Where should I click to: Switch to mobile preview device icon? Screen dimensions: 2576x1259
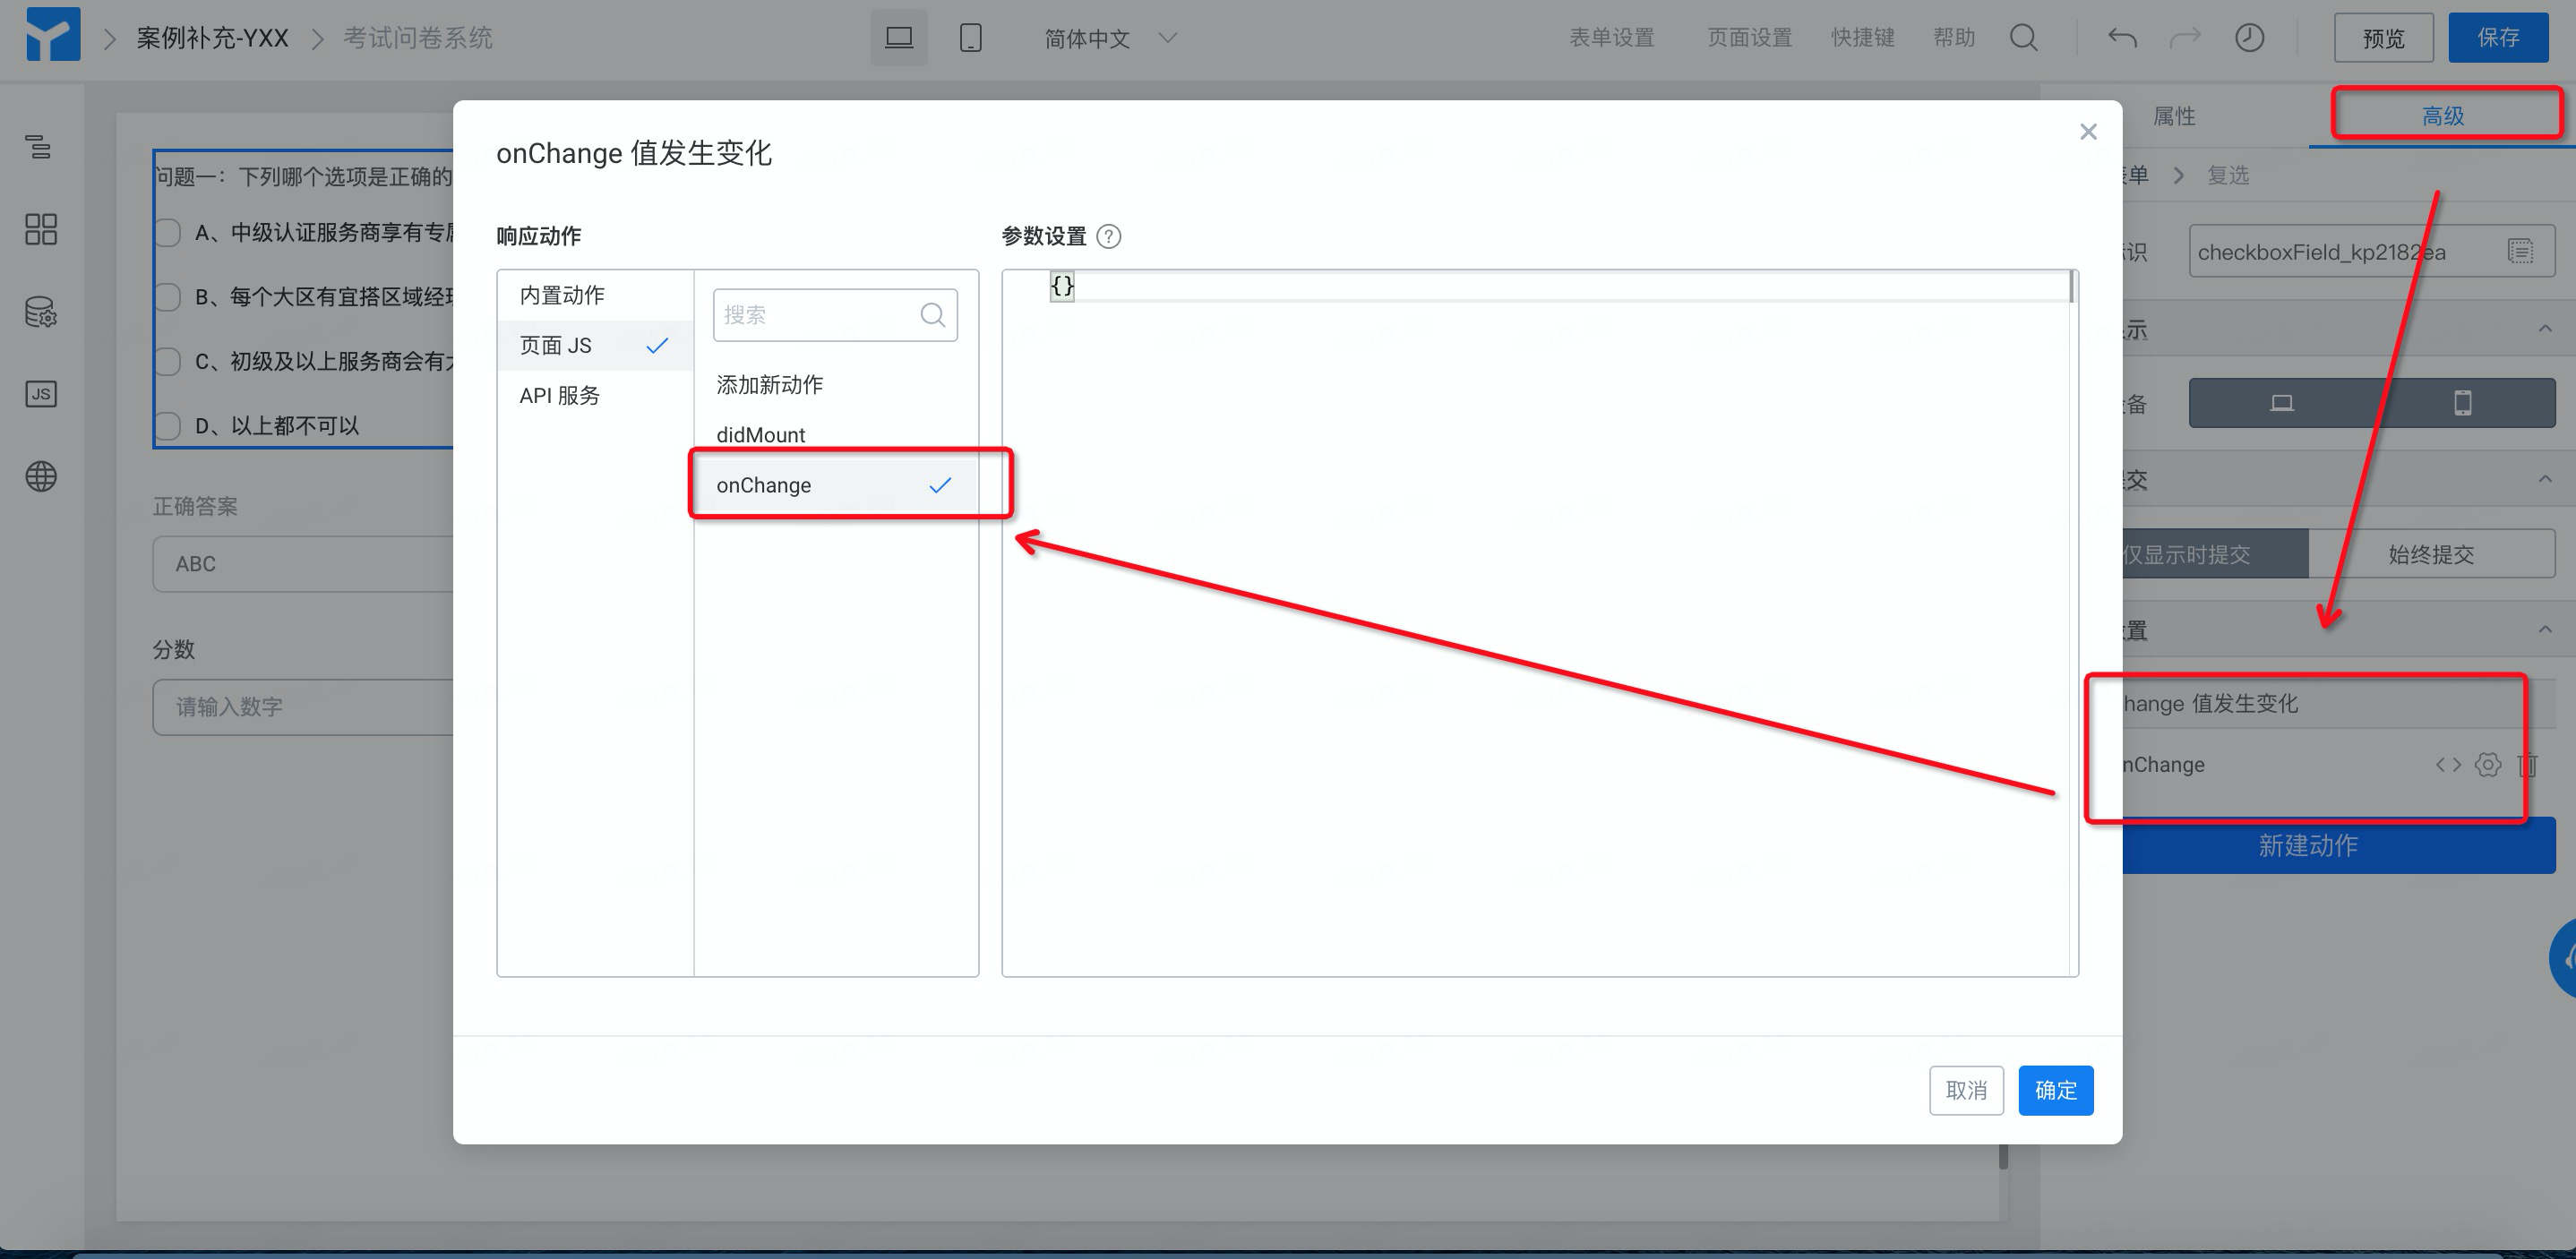coord(969,38)
